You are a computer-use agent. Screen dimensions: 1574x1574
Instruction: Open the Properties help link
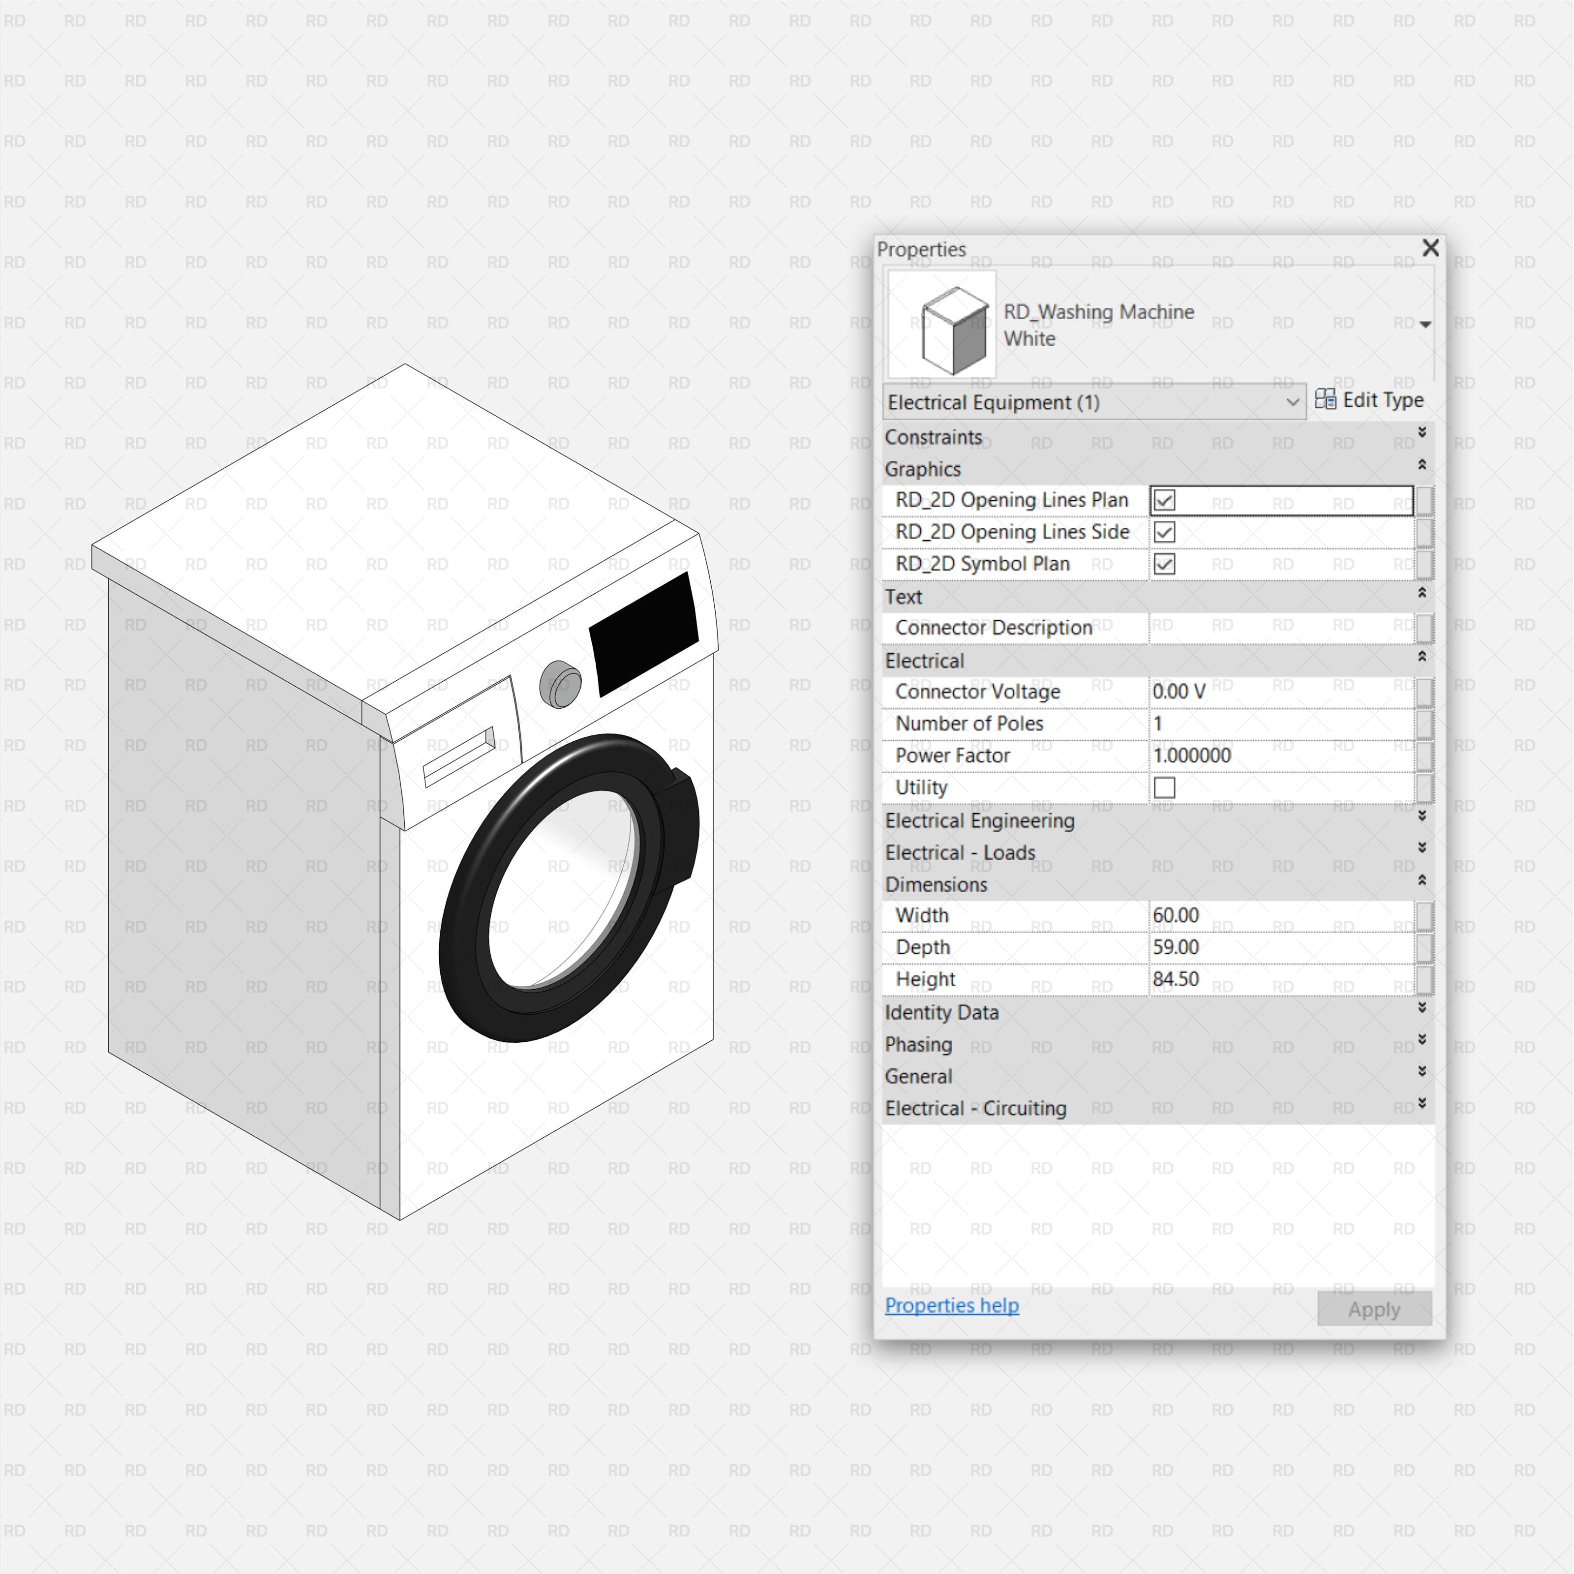click(x=951, y=1305)
